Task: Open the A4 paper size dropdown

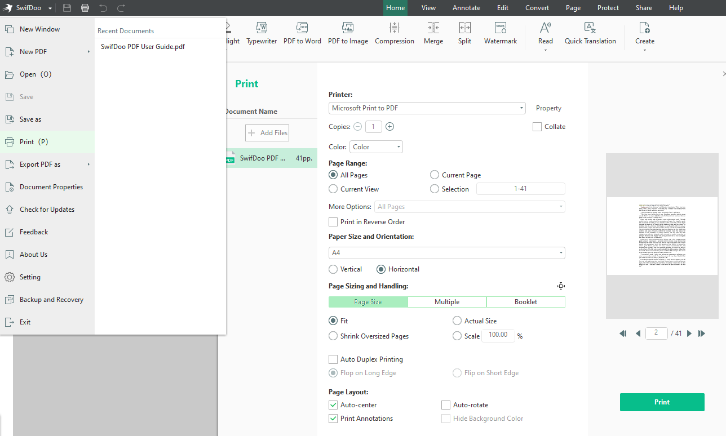Action: click(x=447, y=253)
